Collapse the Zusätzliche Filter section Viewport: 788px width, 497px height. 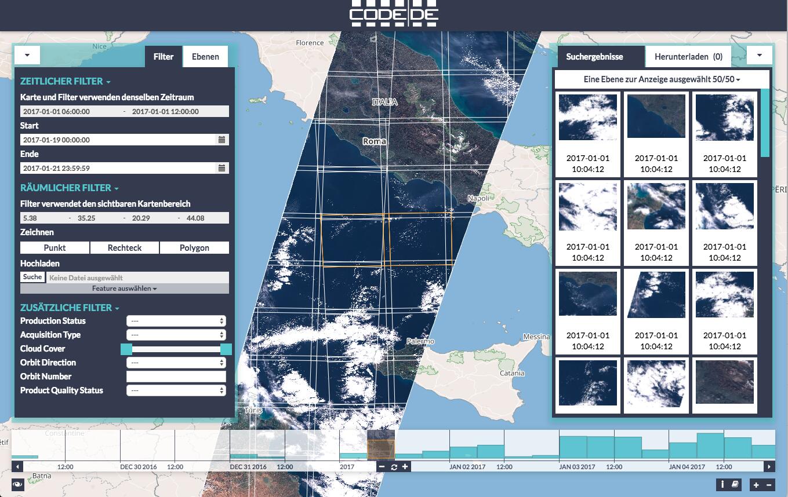[70, 308]
